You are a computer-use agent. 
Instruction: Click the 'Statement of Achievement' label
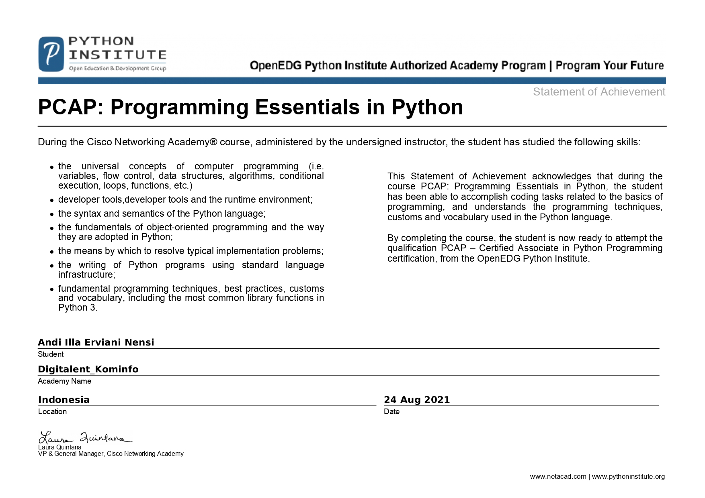(599, 92)
